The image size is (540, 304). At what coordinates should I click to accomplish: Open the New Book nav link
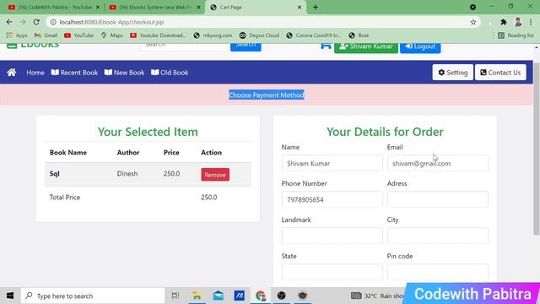tap(124, 73)
